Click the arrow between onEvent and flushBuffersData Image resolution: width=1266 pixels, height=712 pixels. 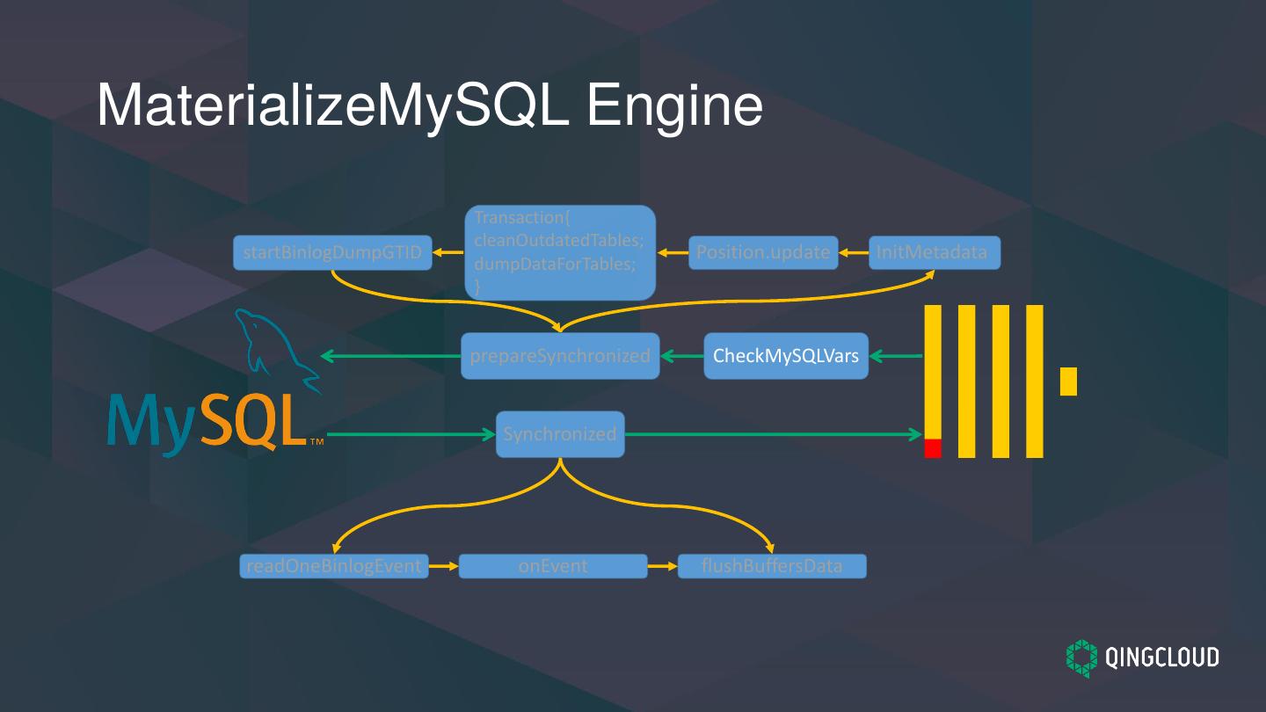click(x=663, y=566)
